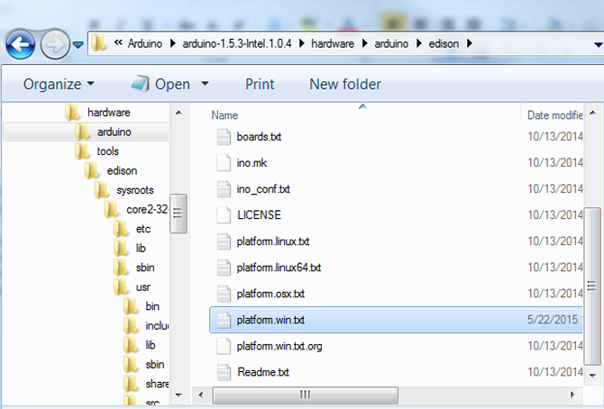This screenshot has height=409, width=604.
Task: Click Print in the toolbar
Action: pos(260,84)
